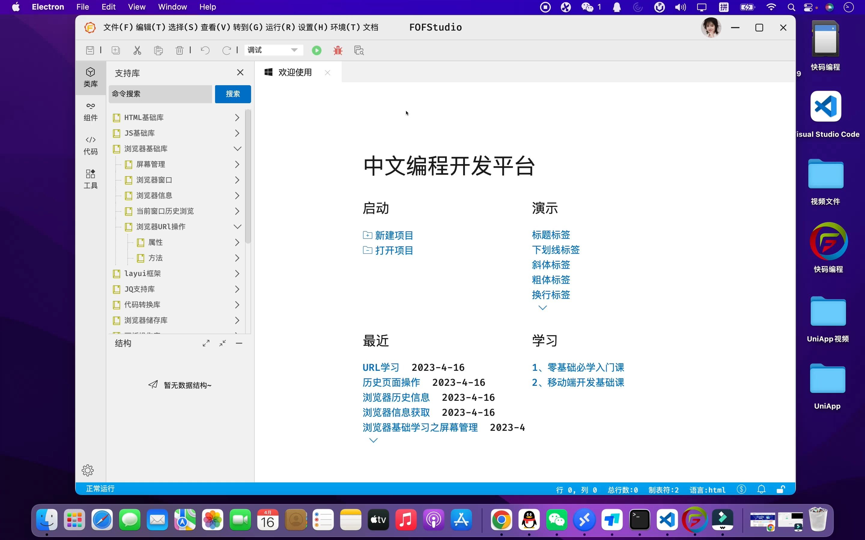Viewport: 865px width, 540px height.
Task: Open the 组件 sidebar panel
Action: tap(91, 112)
